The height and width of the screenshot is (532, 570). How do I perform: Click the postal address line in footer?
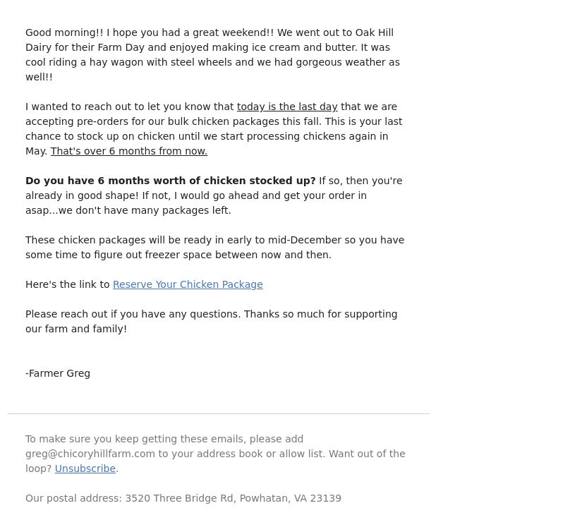(183, 498)
